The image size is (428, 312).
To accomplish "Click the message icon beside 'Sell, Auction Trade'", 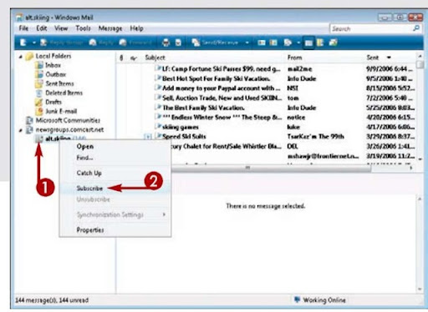I will pos(158,98).
